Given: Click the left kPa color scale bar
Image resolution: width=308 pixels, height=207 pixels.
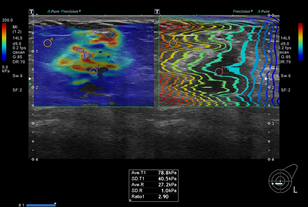Looking at the screenshot, I should click(4, 42).
